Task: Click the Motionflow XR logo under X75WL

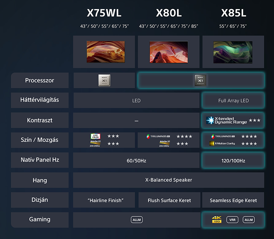Action: tap(95, 144)
